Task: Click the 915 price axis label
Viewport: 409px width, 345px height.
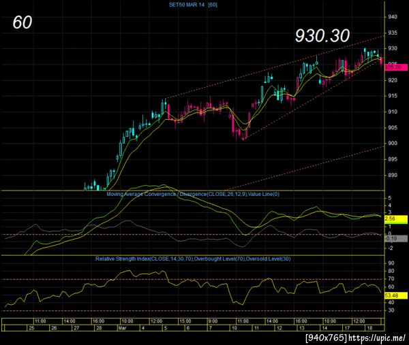Action: [393, 96]
